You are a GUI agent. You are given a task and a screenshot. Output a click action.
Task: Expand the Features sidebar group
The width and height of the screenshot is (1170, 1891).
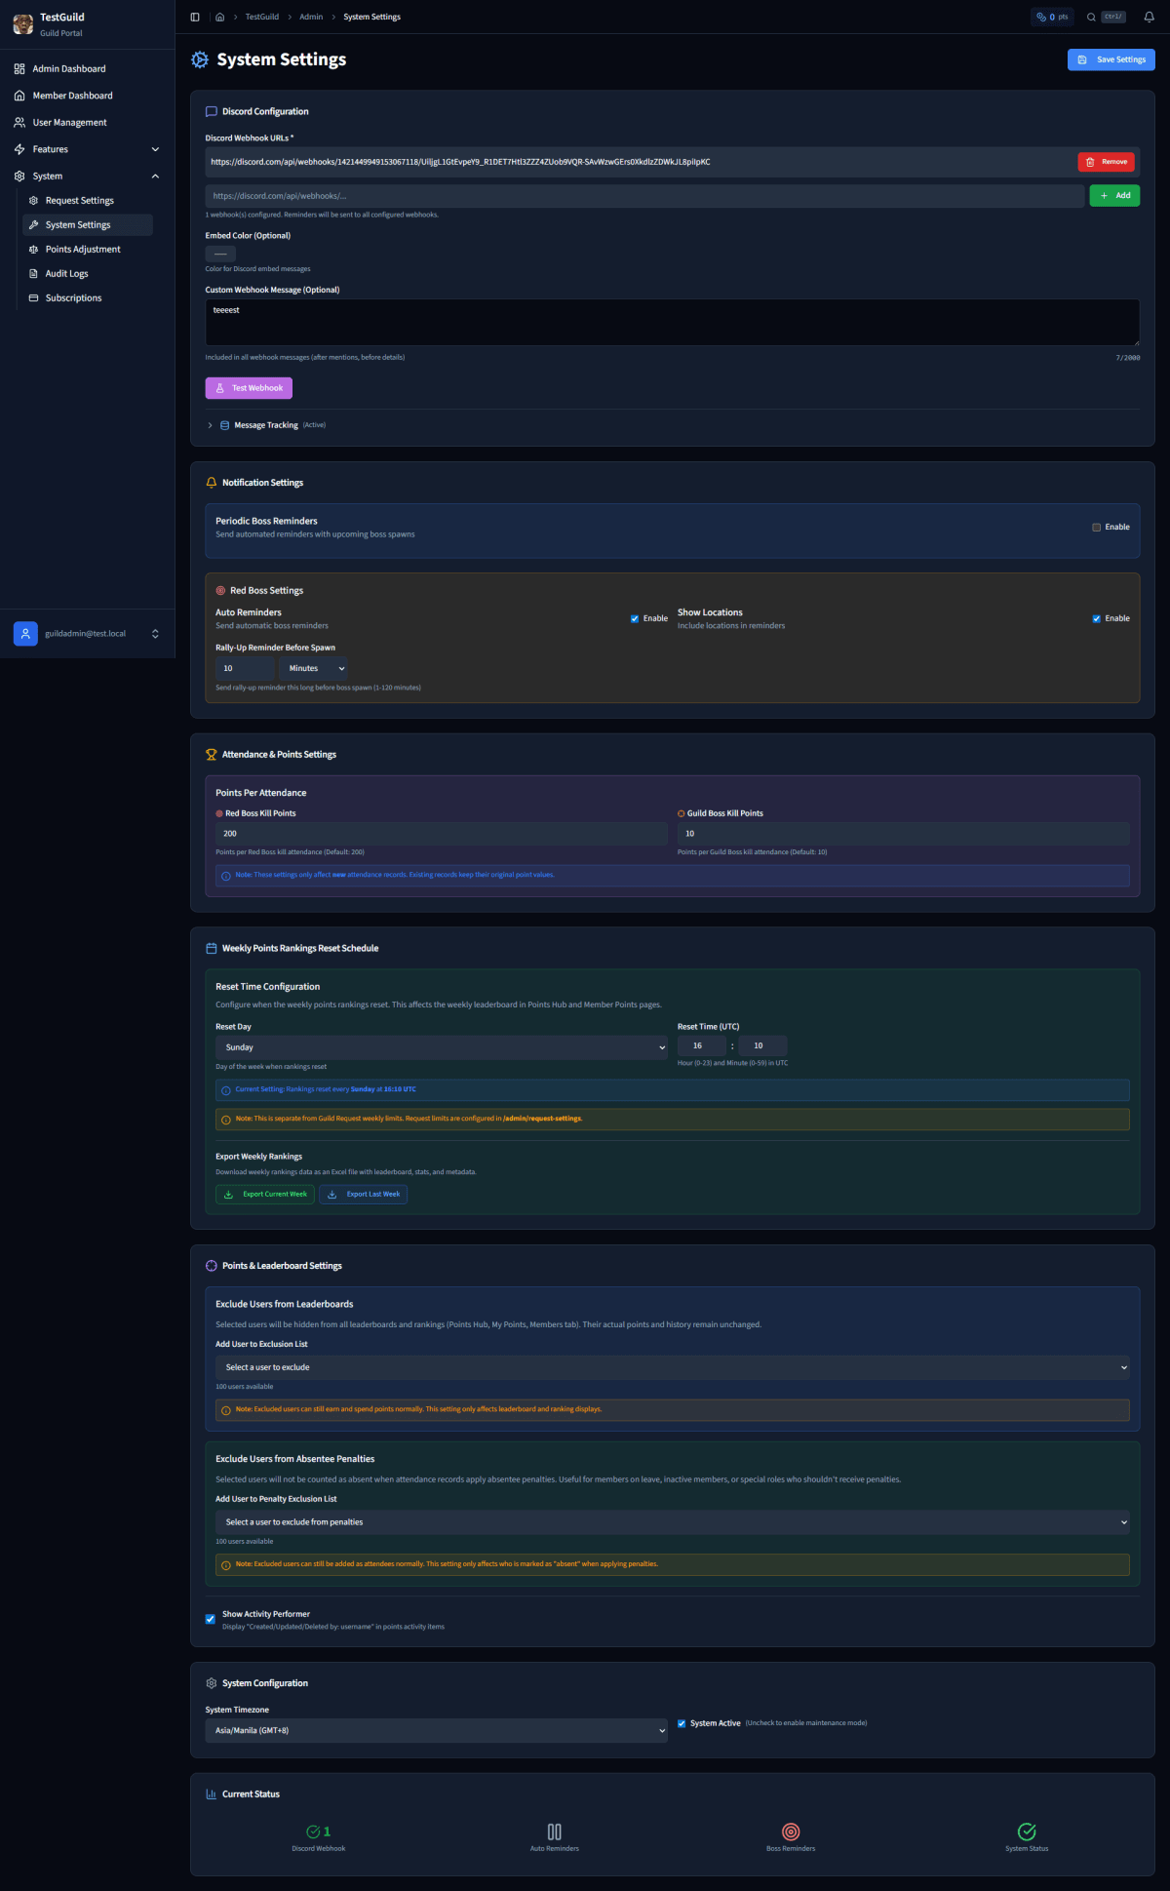[x=155, y=149]
